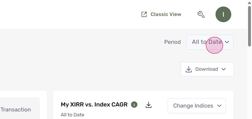Expand the All to Date period dropdown
Image resolution: width=252 pixels, height=119 pixels.
click(x=210, y=42)
